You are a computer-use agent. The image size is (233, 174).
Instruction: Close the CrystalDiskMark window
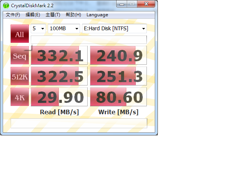(146, 4)
